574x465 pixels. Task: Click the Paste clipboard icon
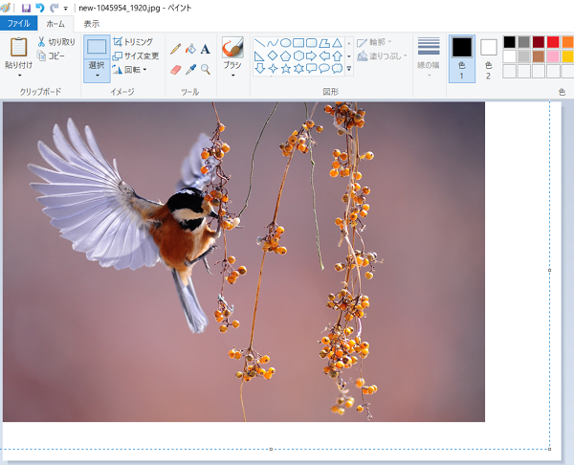coord(18,47)
